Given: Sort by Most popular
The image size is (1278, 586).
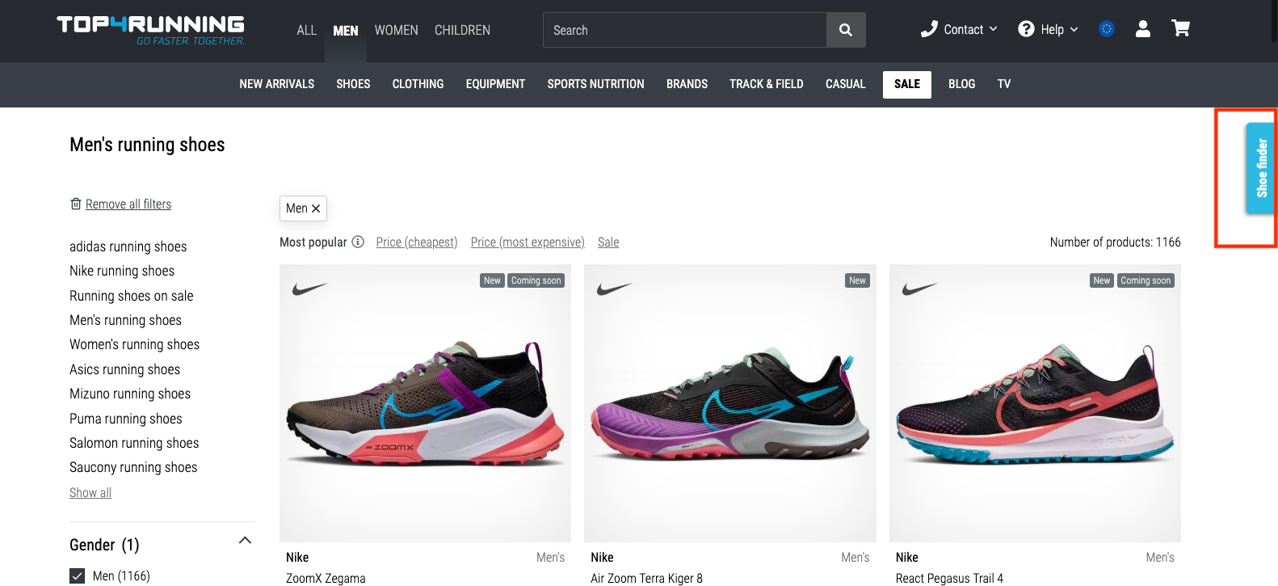Looking at the screenshot, I should click(313, 242).
